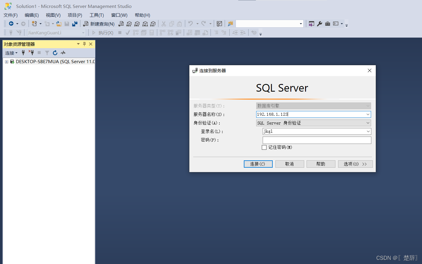The width and height of the screenshot is (422, 264).
Task: Open the 身份验证 authentication dropdown
Action: [368, 123]
